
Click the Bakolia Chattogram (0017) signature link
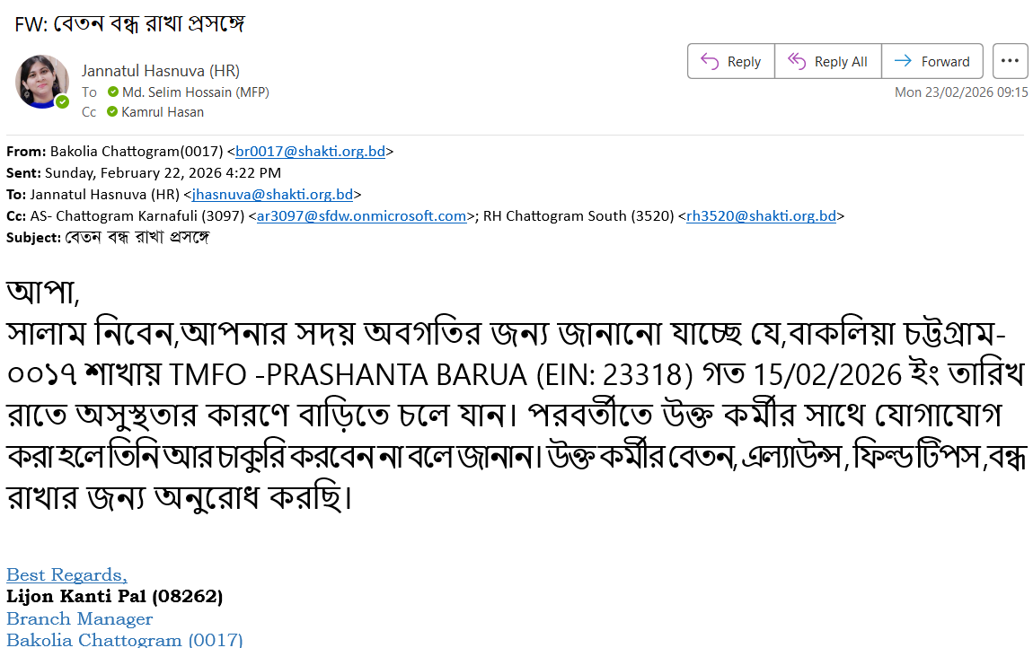tap(125, 640)
